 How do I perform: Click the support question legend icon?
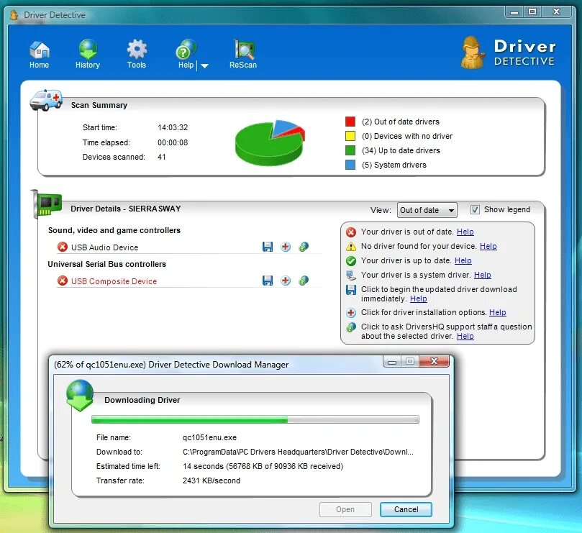tap(351, 327)
